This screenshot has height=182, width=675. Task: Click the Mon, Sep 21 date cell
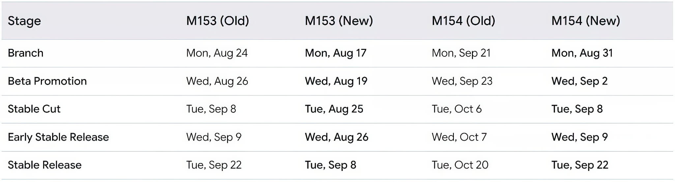(x=461, y=53)
